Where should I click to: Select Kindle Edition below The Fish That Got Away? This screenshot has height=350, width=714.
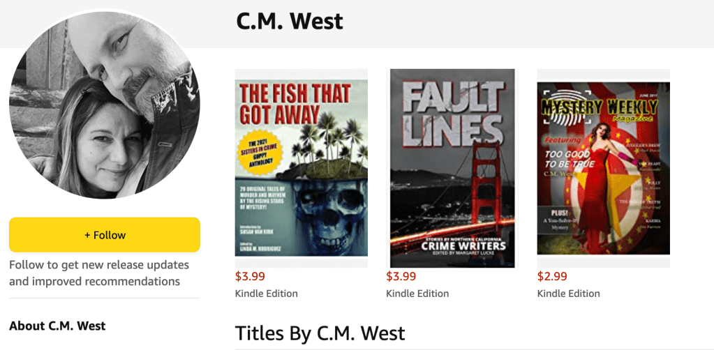pyautogui.click(x=267, y=294)
